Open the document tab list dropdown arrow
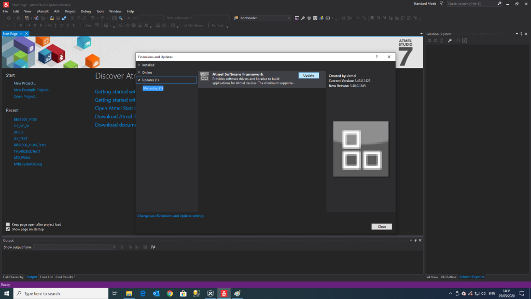Image resolution: width=531 pixels, height=299 pixels. click(x=421, y=34)
